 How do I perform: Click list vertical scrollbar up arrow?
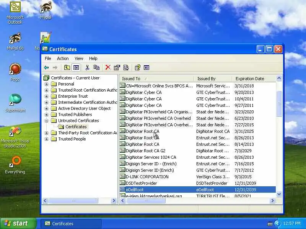pyautogui.click(x=279, y=78)
